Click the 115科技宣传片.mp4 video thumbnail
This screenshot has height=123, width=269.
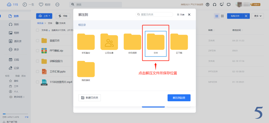(x=44, y=82)
